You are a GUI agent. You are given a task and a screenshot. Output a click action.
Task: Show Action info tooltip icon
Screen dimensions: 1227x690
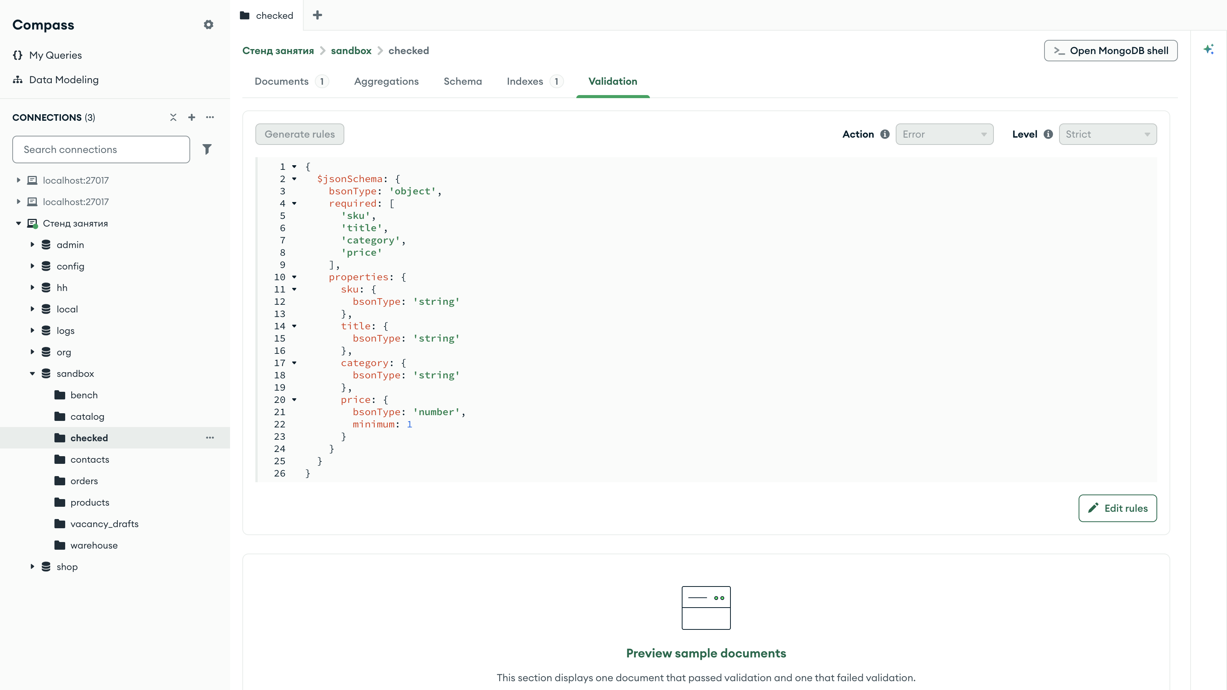click(885, 134)
